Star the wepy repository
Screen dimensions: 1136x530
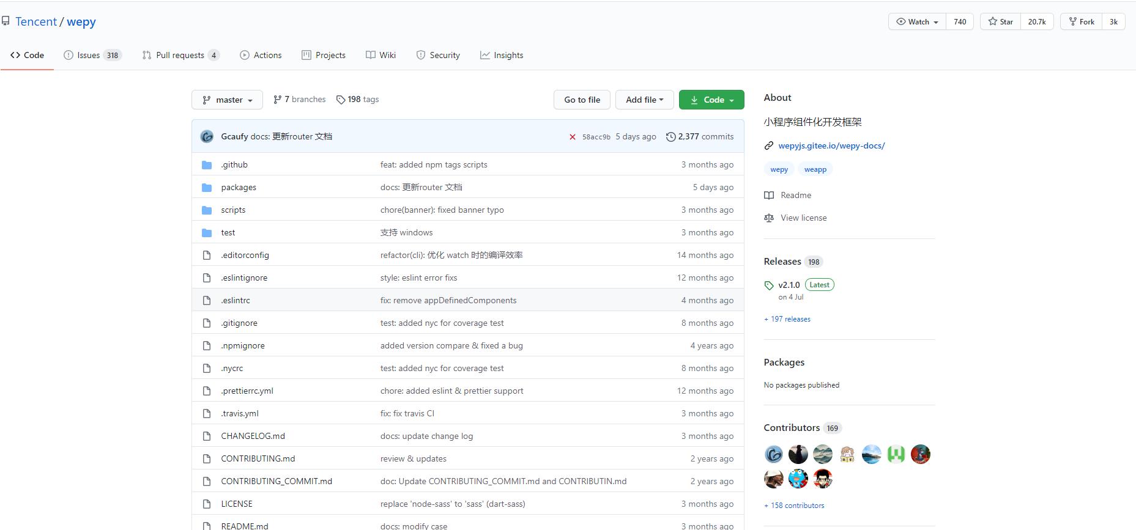pyautogui.click(x=1000, y=21)
